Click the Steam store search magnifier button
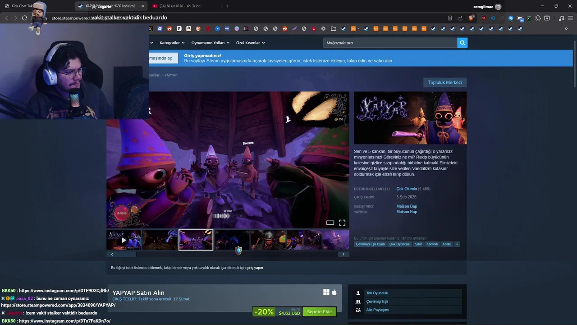577x325 pixels. click(x=462, y=43)
